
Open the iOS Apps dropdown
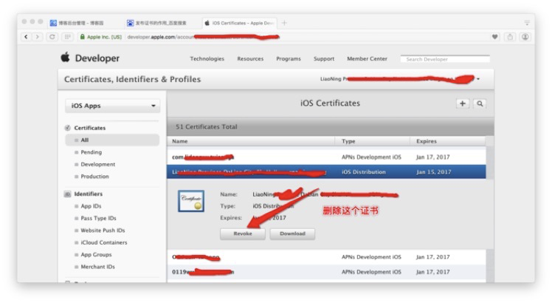(x=113, y=106)
